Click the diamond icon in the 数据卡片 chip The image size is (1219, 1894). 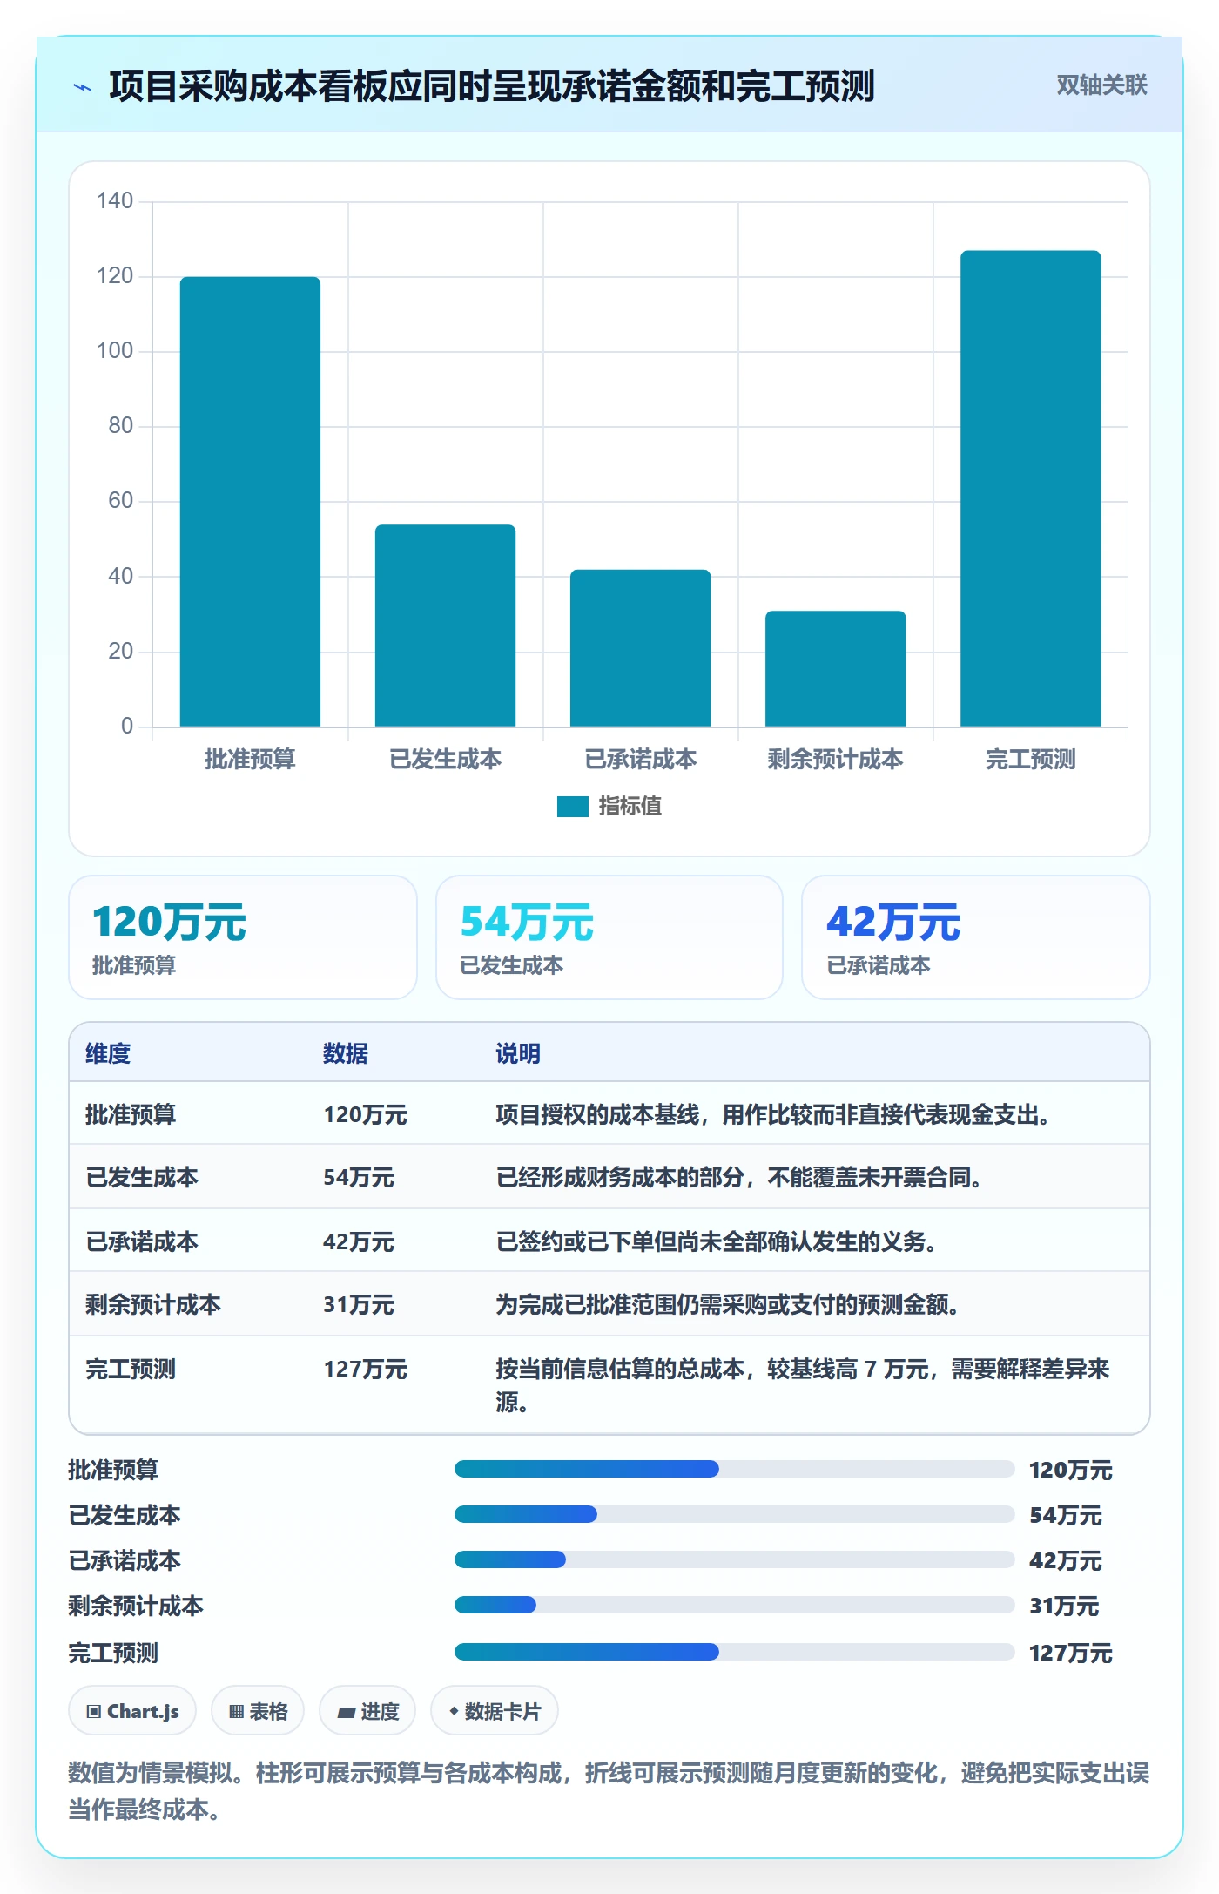coord(454,1711)
